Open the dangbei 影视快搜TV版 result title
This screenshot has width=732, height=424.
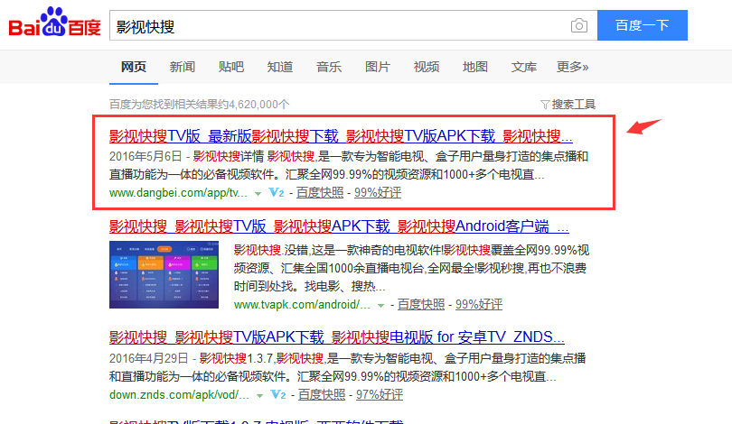tap(341, 136)
